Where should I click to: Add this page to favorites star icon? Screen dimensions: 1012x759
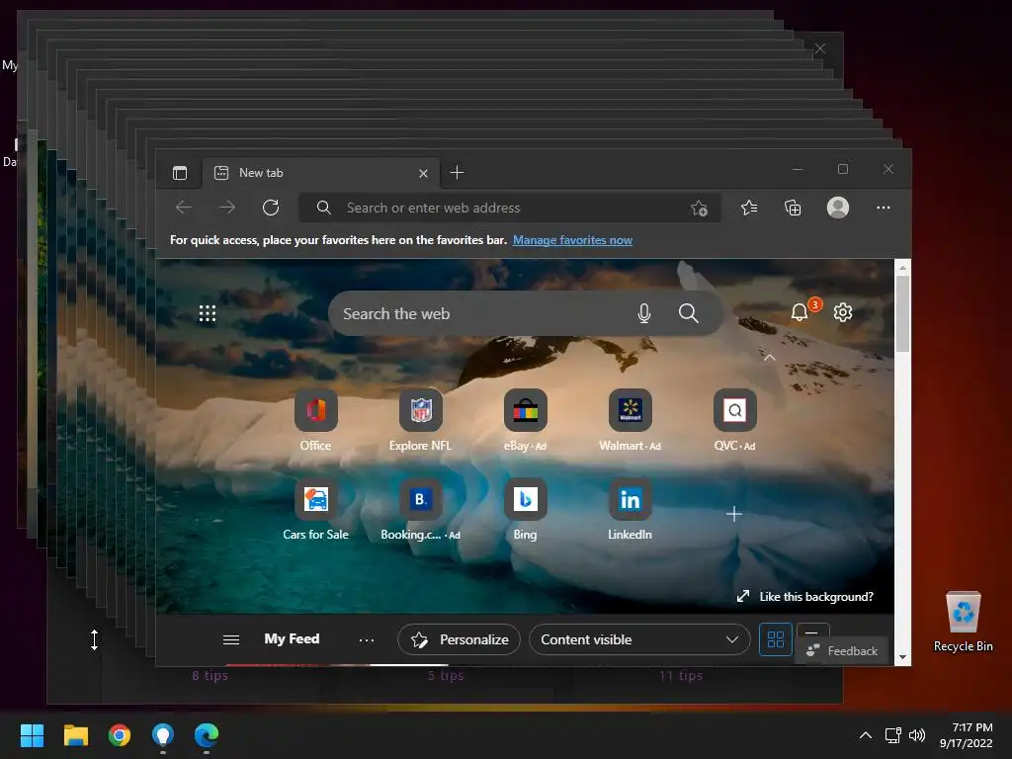coord(699,208)
